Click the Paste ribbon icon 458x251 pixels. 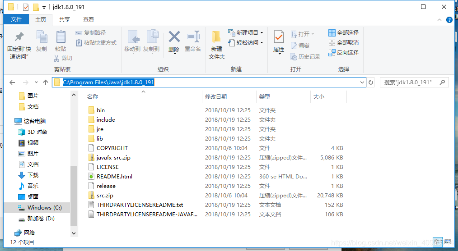(x=61, y=37)
